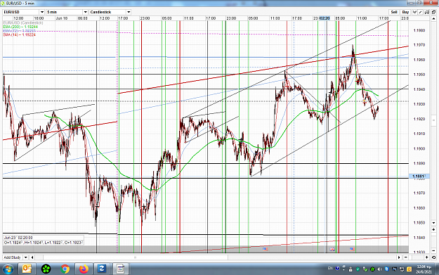Click the leftmost US flag event marker
This screenshot has height=275, width=439.
265,249
